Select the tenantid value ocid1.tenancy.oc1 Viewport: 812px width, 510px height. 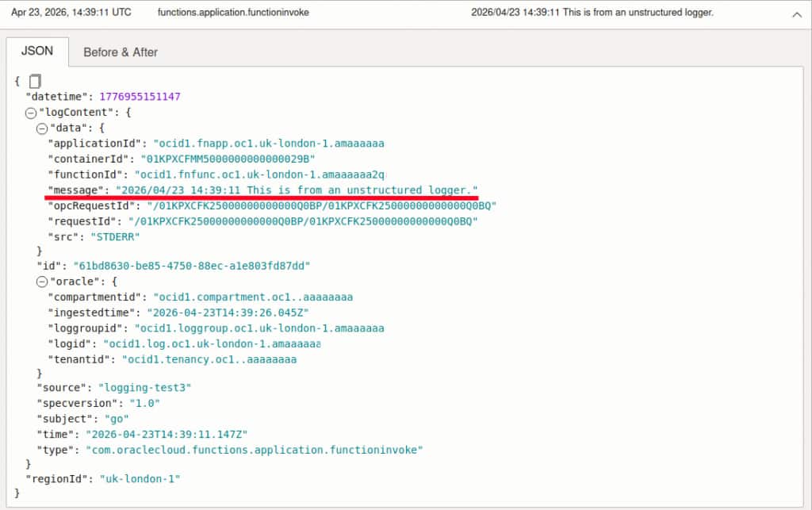point(209,359)
